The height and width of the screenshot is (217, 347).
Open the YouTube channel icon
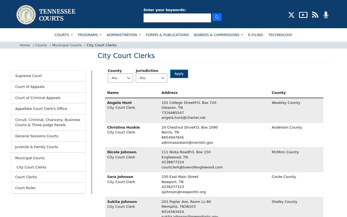303,15
